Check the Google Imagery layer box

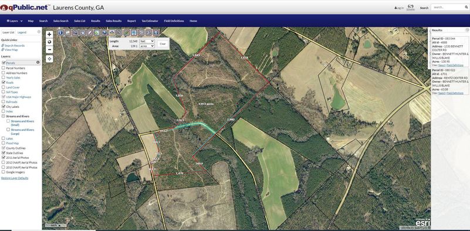pyautogui.click(x=4, y=172)
